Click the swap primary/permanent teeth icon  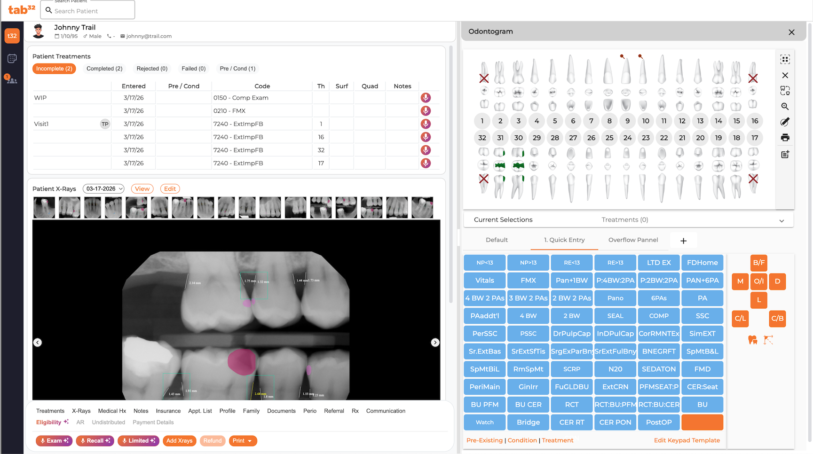tap(785, 90)
